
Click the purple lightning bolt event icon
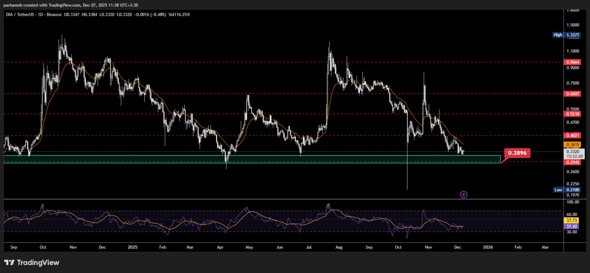click(x=464, y=195)
